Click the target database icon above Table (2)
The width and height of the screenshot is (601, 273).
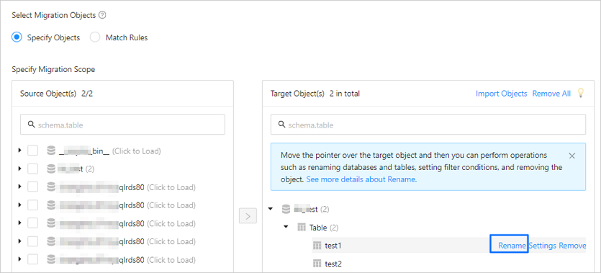coord(286,210)
